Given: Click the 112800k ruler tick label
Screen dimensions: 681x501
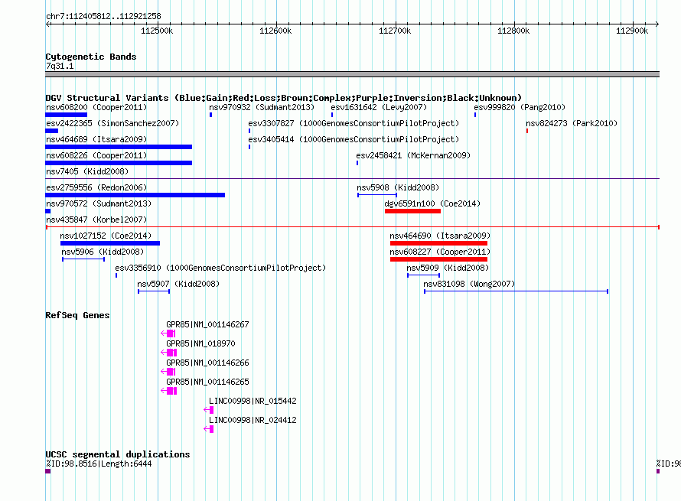Looking at the screenshot, I should [x=513, y=31].
